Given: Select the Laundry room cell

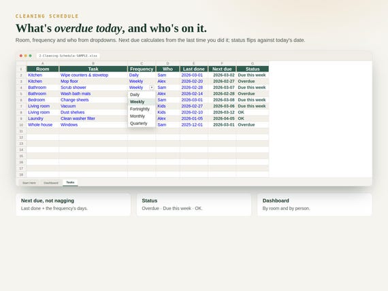Looking at the screenshot, I should [x=43, y=118].
